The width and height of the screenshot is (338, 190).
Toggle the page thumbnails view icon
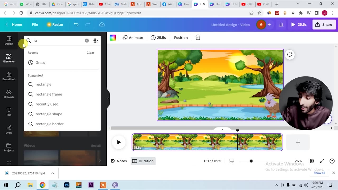click(x=232, y=161)
